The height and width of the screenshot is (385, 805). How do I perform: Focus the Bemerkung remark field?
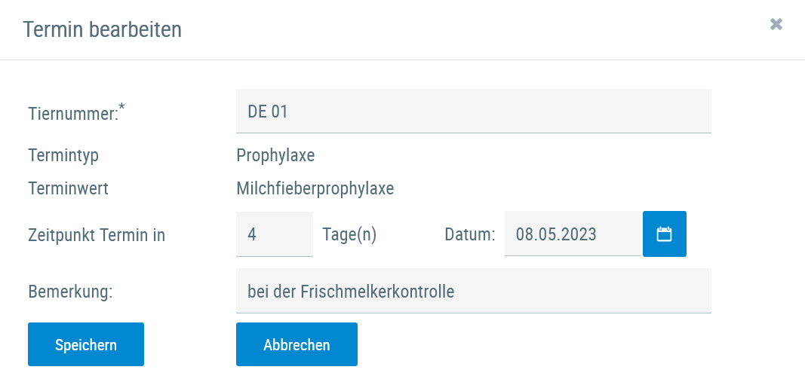click(473, 291)
